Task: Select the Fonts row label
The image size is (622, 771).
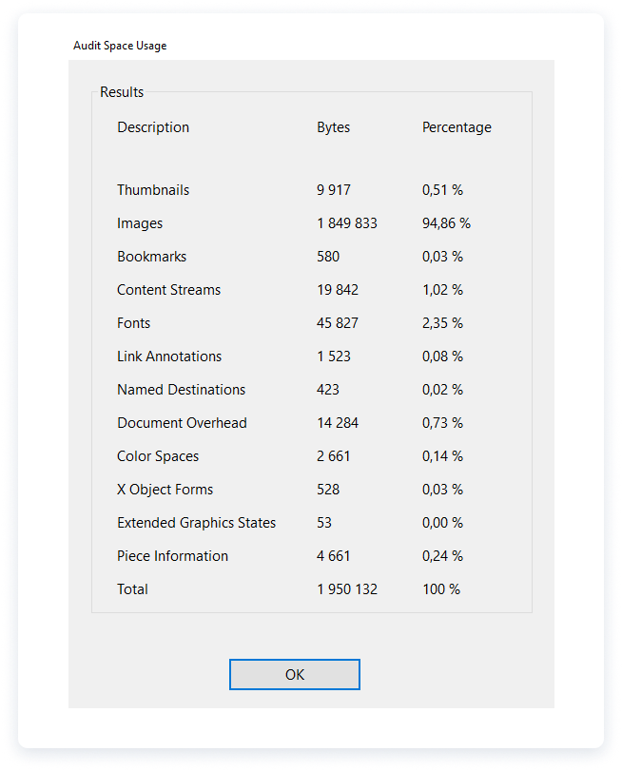Action: tap(133, 323)
